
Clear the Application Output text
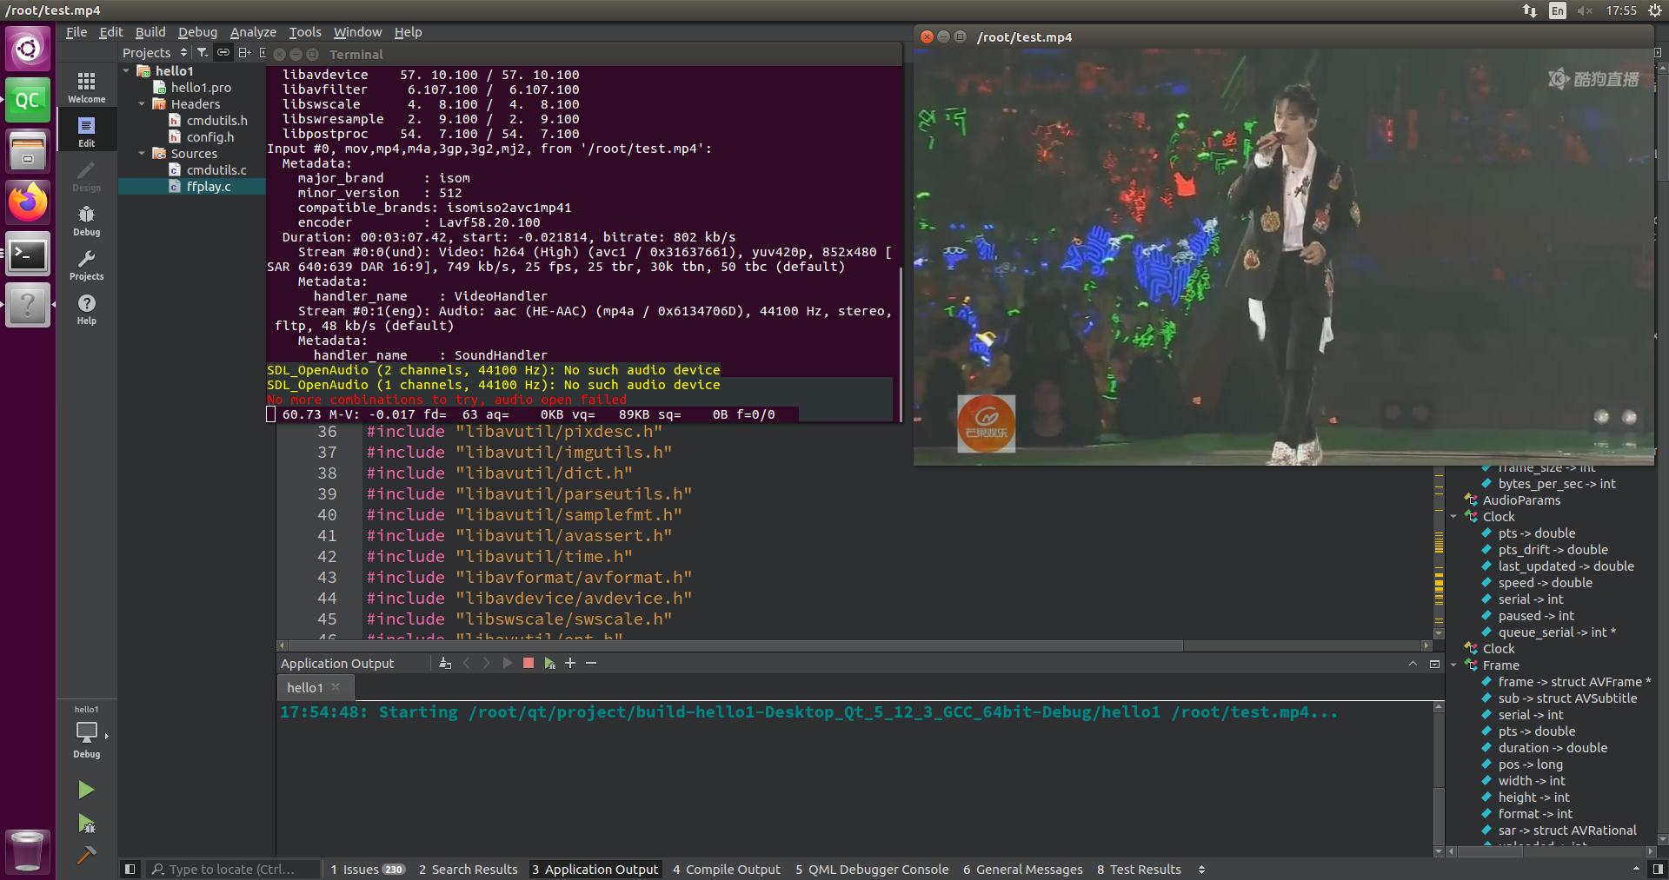(x=445, y=663)
